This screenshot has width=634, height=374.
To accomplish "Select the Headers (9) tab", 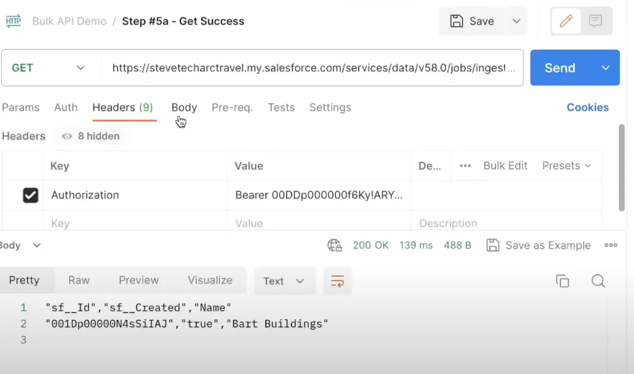I will click(123, 107).
